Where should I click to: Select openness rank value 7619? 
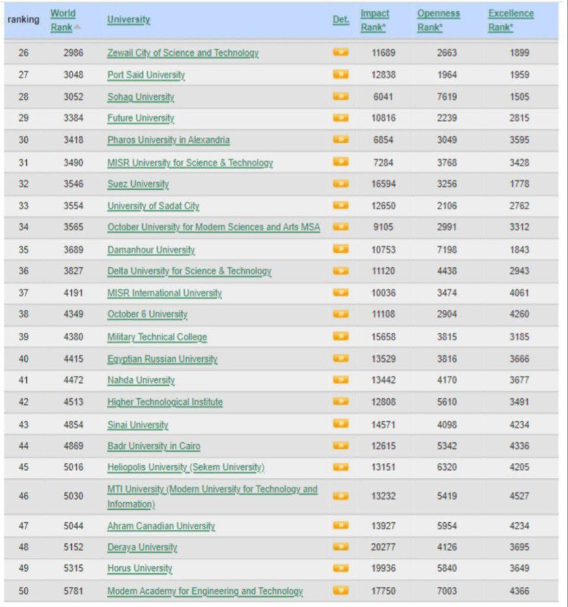447,97
